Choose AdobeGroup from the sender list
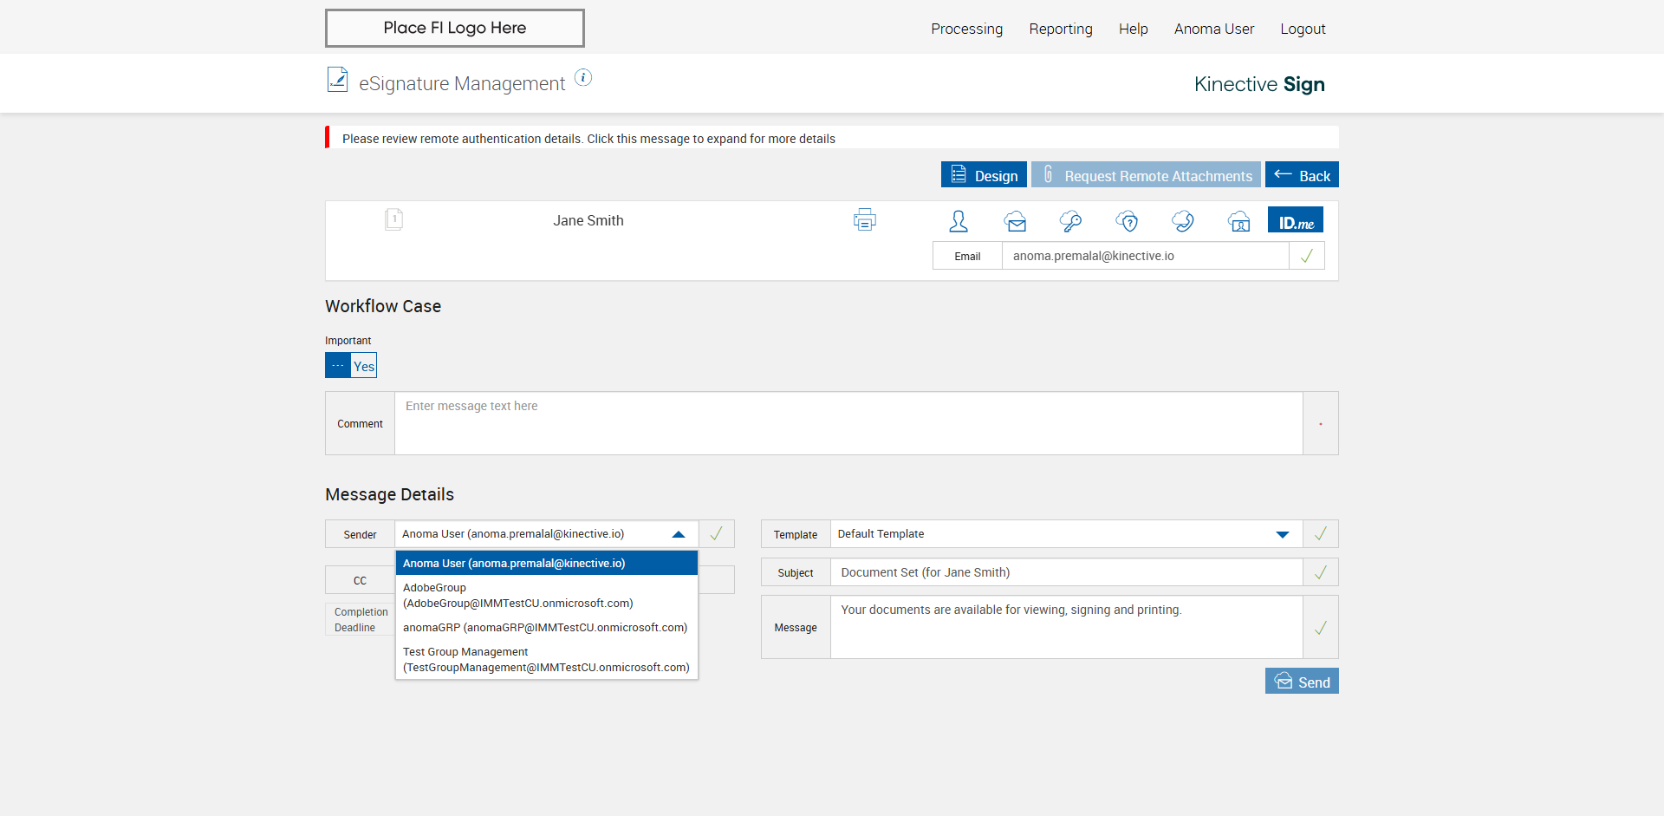 click(x=517, y=596)
